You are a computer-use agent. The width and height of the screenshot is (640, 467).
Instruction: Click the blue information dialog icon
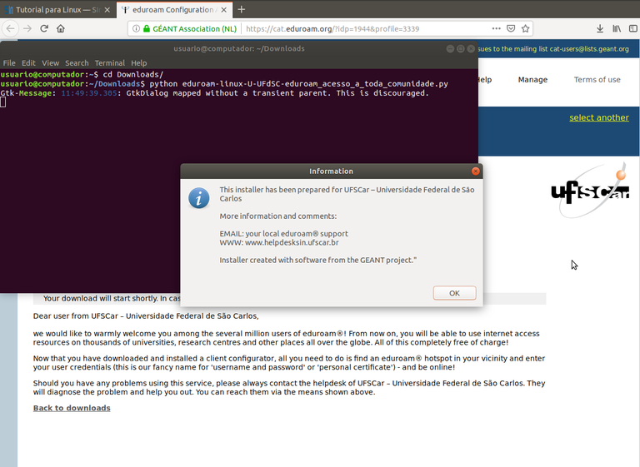[199, 198]
